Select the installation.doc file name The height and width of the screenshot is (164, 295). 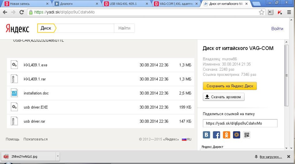tap(36, 93)
